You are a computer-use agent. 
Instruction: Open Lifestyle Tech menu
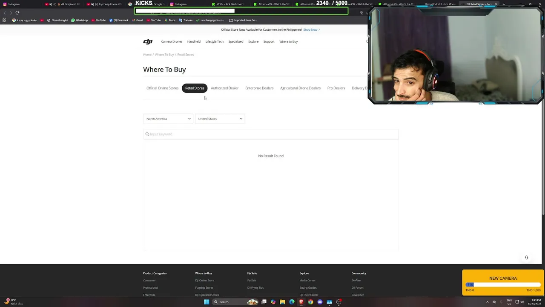click(x=214, y=41)
